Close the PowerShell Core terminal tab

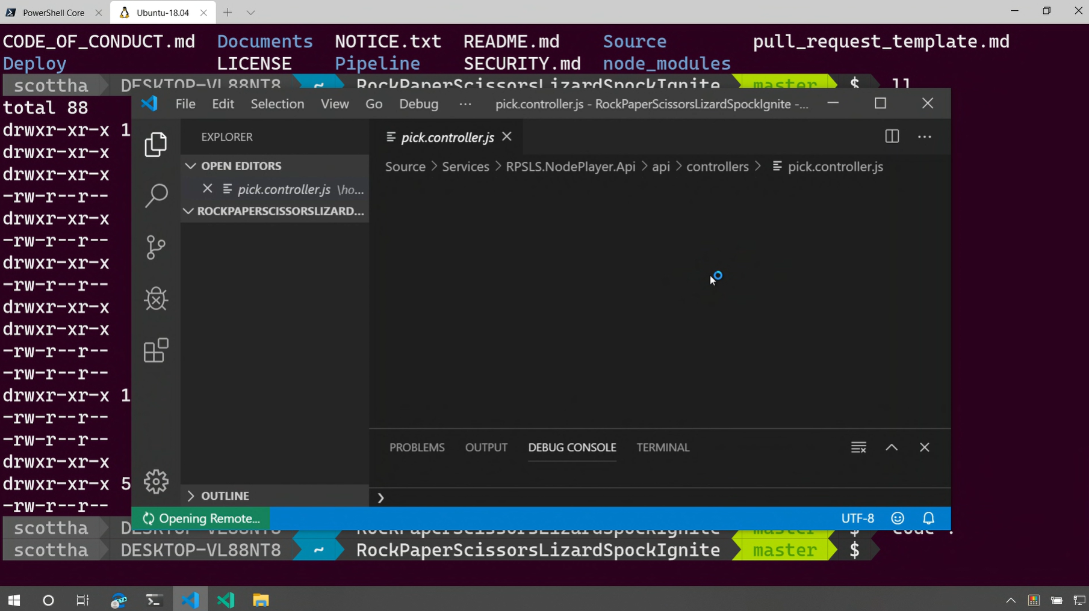pyautogui.click(x=99, y=13)
